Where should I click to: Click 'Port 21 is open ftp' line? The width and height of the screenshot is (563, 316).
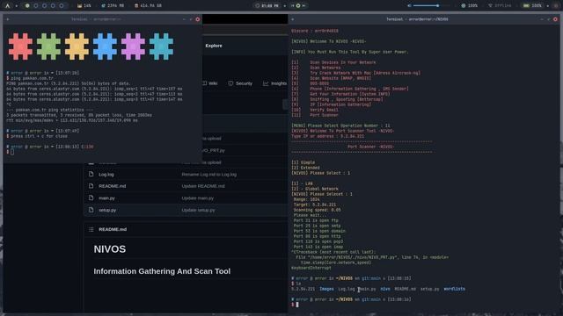[x=316, y=220]
